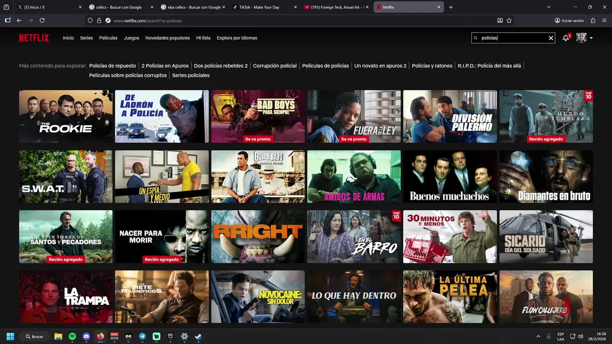Image resolution: width=612 pixels, height=344 pixels.
Task: Open the S.W.A.T. thumbnail
Action: click(66, 176)
